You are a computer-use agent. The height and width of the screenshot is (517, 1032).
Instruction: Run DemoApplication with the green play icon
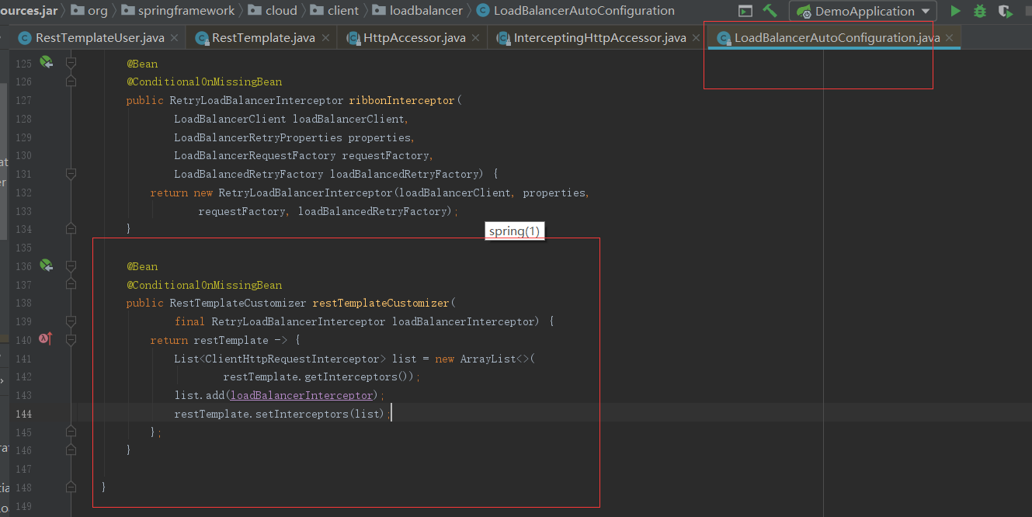click(x=956, y=11)
